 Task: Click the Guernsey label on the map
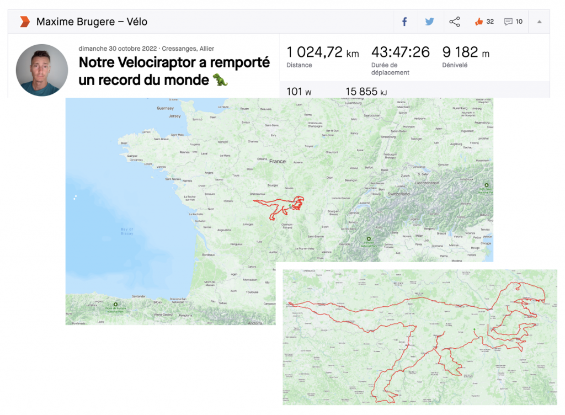tap(166, 108)
